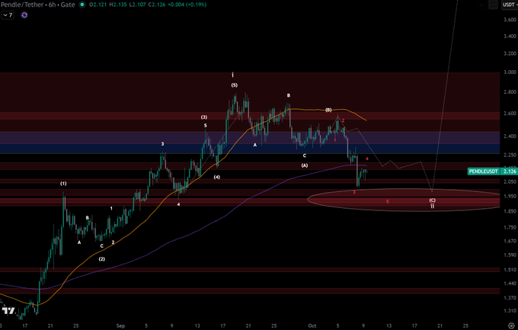
Task: Click the 3.000 price axis label
Action: pos(510,72)
